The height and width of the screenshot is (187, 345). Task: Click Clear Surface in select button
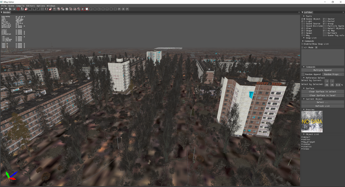[322, 92]
